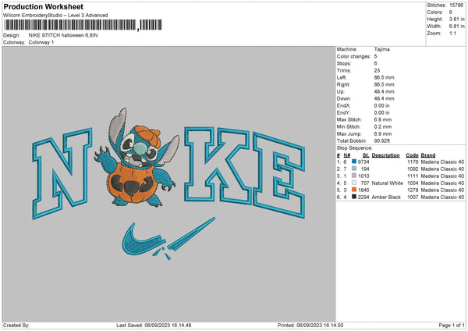Click the embroidered letter N
The image size is (468, 331).
pos(62,173)
